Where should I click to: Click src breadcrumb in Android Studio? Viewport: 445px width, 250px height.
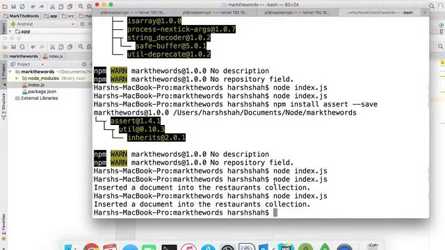(x=68, y=16)
